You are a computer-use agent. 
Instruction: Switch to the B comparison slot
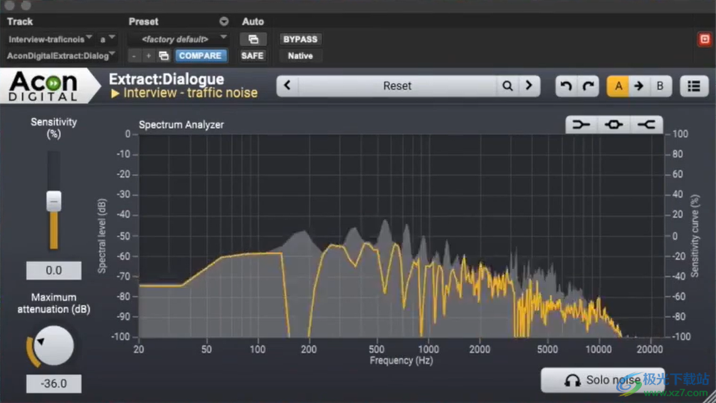click(660, 86)
